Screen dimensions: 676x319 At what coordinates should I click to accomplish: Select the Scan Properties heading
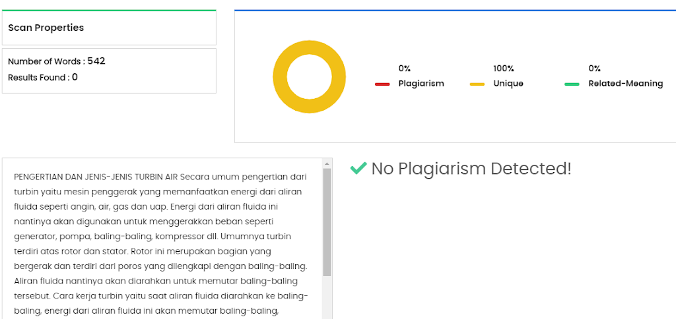click(x=46, y=28)
